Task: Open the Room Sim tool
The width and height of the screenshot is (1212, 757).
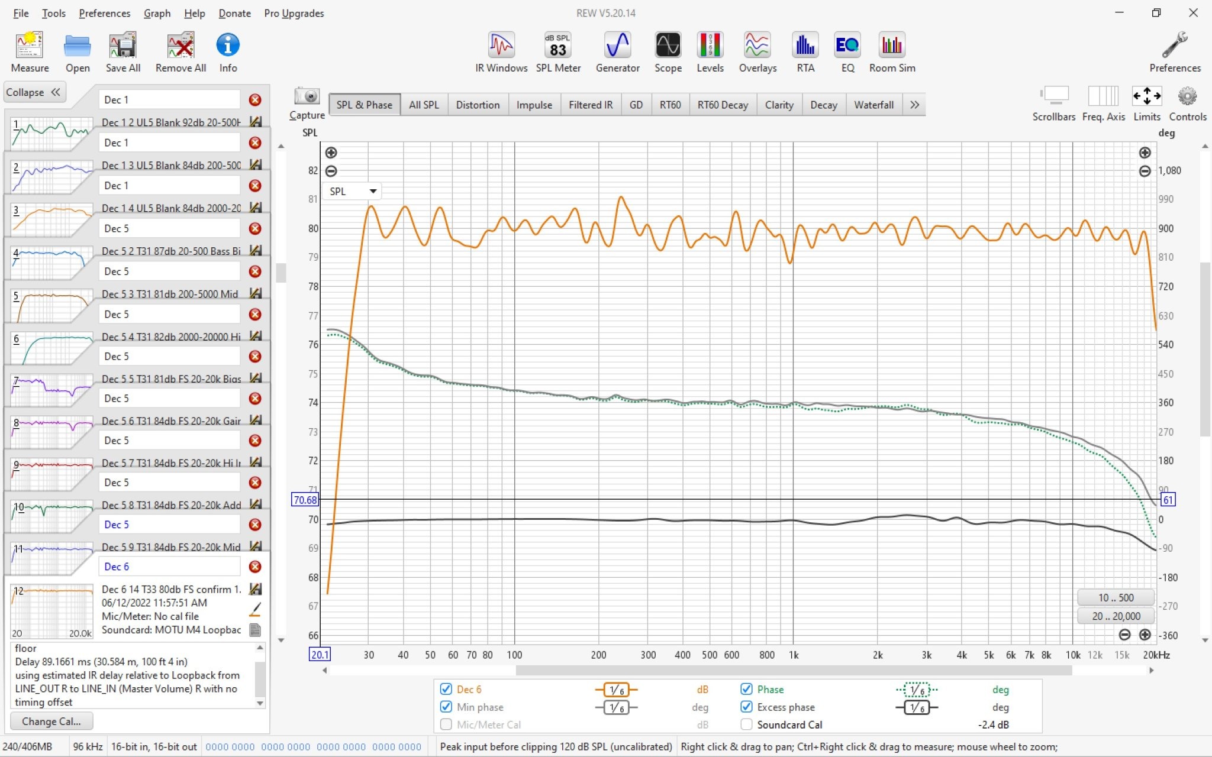Action: [x=892, y=53]
